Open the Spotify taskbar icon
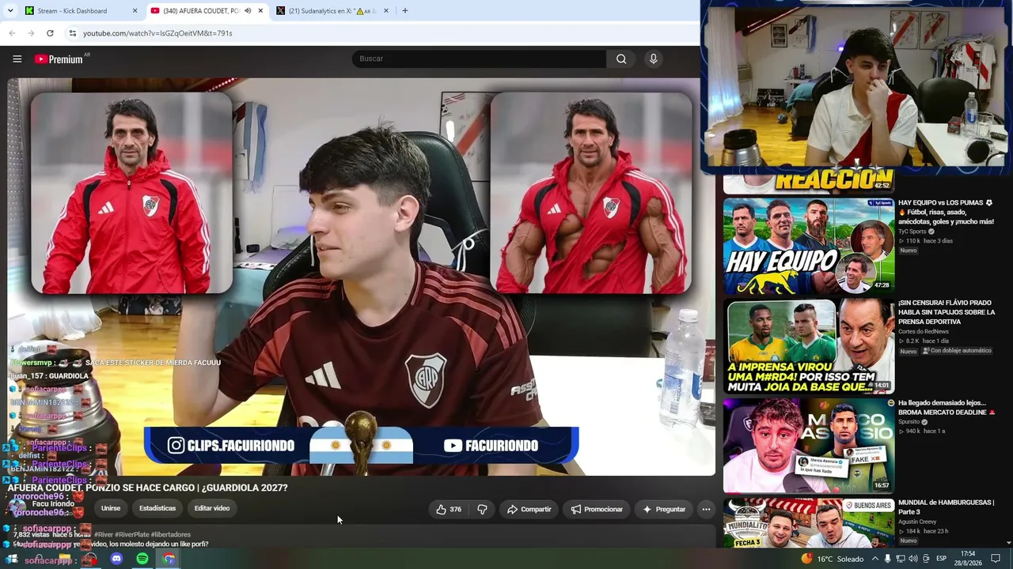The height and width of the screenshot is (569, 1013). (142, 559)
